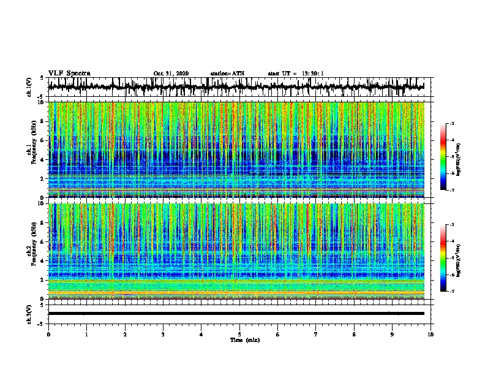Click the "VLF Spectra" plot title
485x375 pixels.
(69, 74)
